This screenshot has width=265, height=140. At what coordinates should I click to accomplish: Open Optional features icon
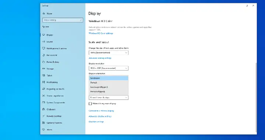(x=43, y=123)
